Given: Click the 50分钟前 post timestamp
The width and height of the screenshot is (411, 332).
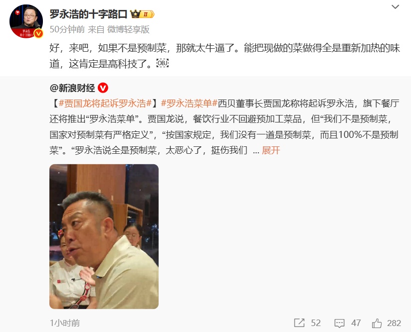Looking at the screenshot, I should (x=67, y=29).
